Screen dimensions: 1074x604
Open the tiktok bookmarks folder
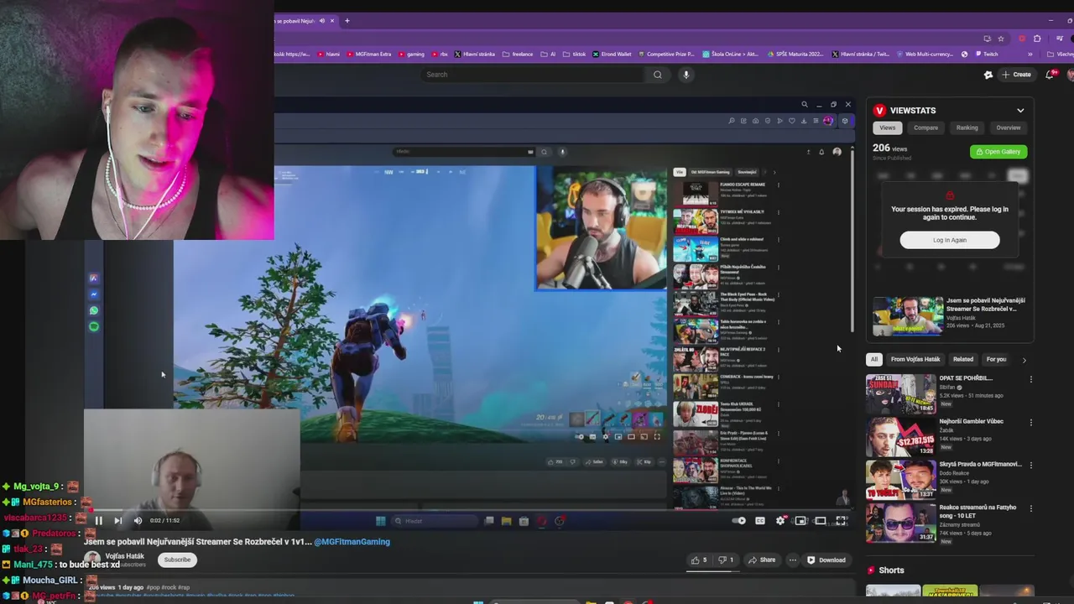coord(575,54)
